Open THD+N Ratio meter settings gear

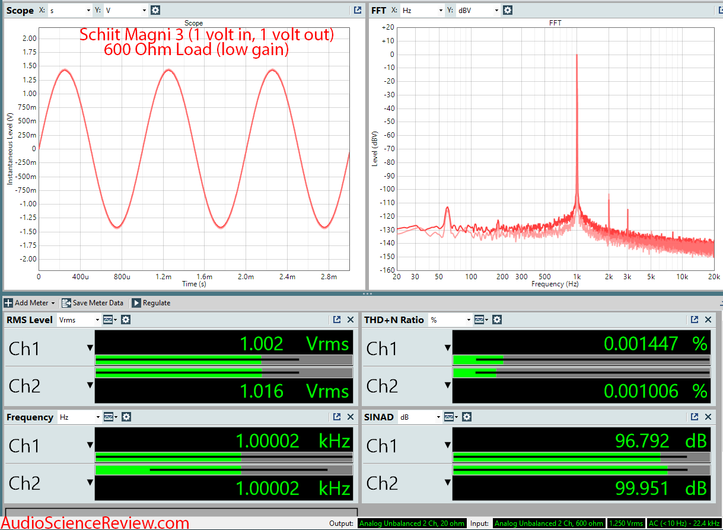[x=497, y=320]
